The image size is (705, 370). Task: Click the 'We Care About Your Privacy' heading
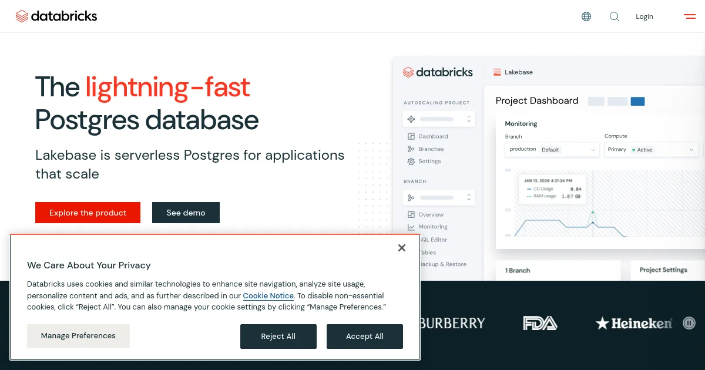pos(89,265)
